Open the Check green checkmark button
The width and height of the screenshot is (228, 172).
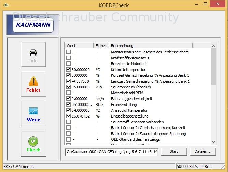coord(33,144)
